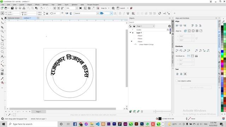Click the Distribute left icon
The height and width of the screenshot is (127, 226).
click(177, 50)
